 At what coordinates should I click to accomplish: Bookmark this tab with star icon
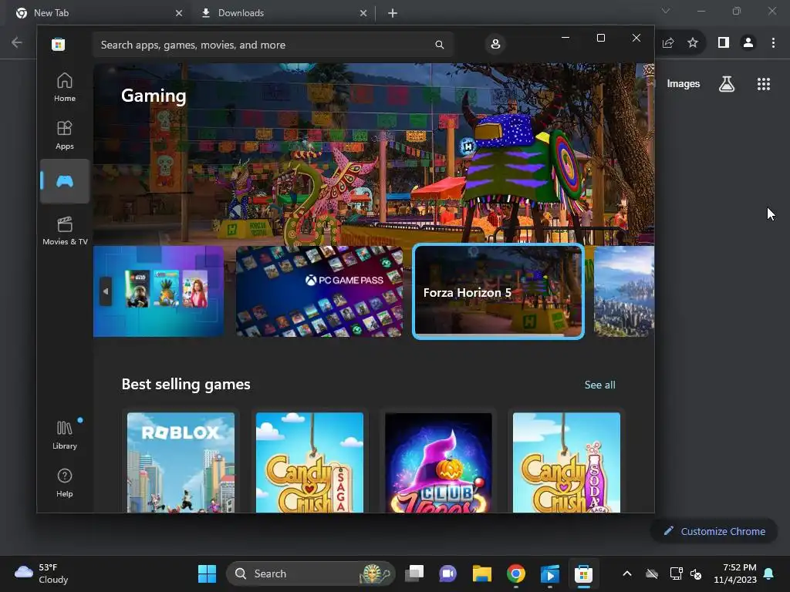click(x=693, y=43)
